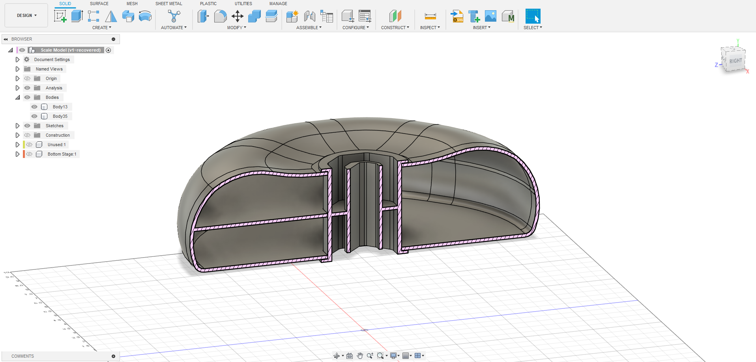
Task: Select the Press Pull tool
Action: click(203, 16)
